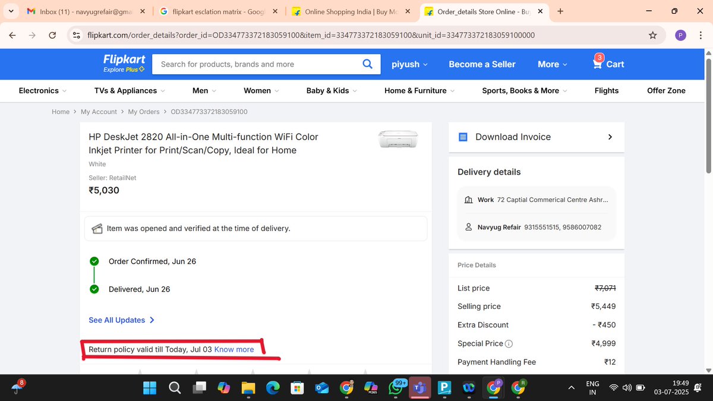
Task: Click the printer product thumbnail
Action: point(397,140)
